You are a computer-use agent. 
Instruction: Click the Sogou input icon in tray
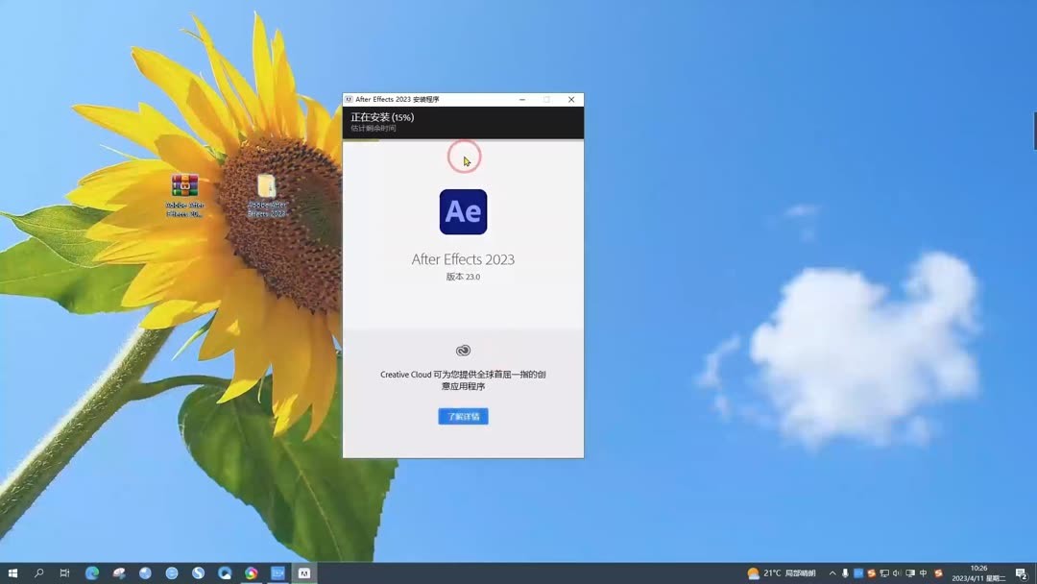(x=938, y=573)
